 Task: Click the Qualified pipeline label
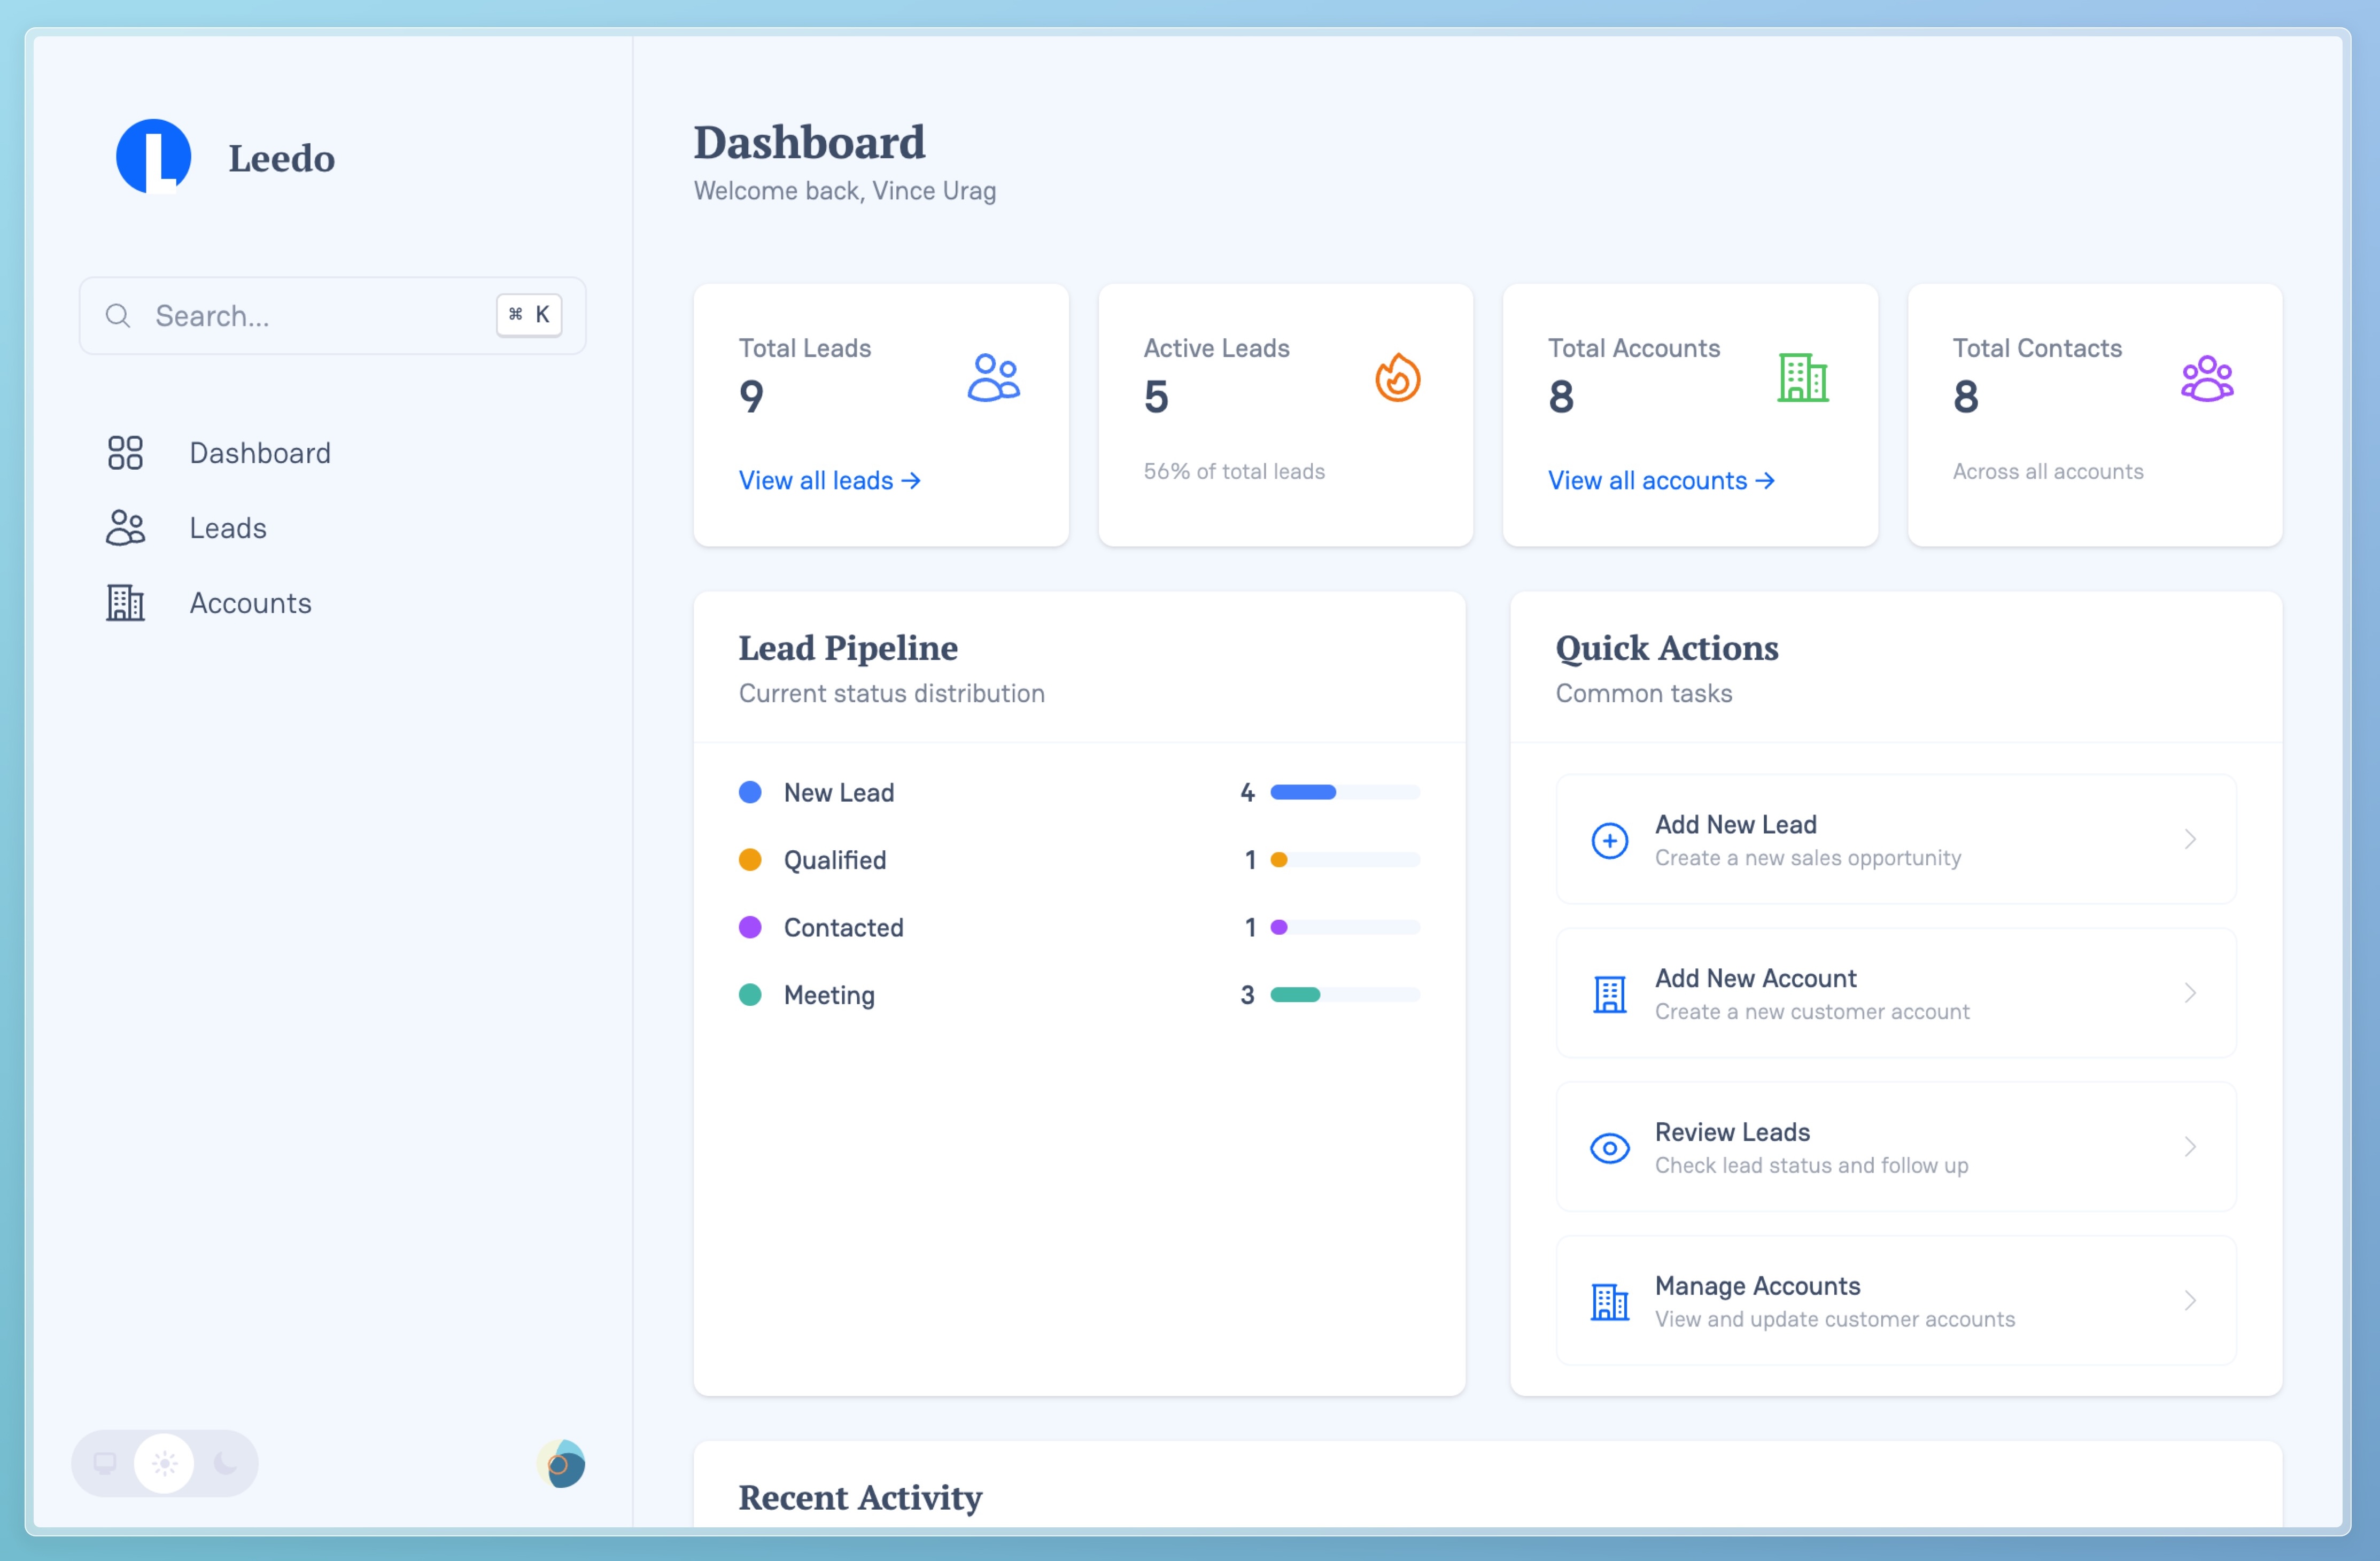click(835, 861)
